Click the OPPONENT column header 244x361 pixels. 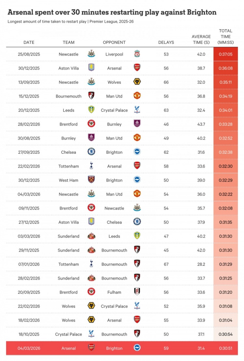click(114, 42)
